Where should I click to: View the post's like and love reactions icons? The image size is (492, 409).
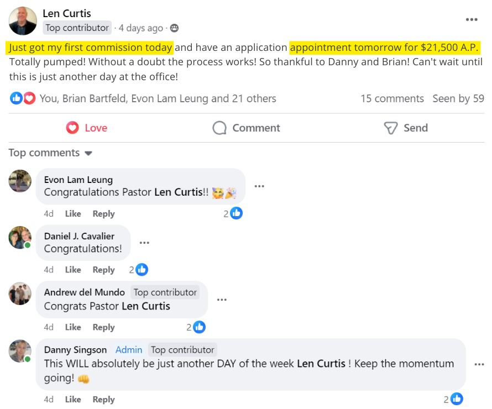click(23, 98)
